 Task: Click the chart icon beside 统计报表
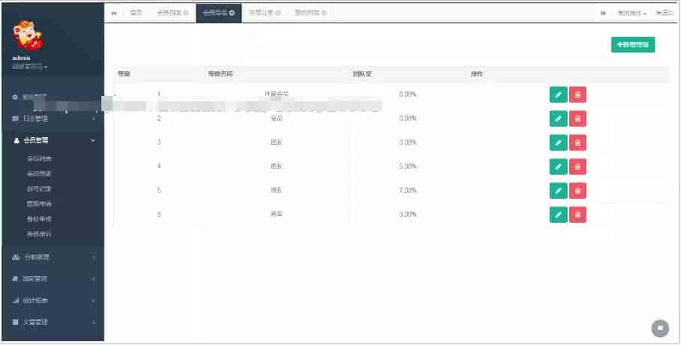click(15, 300)
